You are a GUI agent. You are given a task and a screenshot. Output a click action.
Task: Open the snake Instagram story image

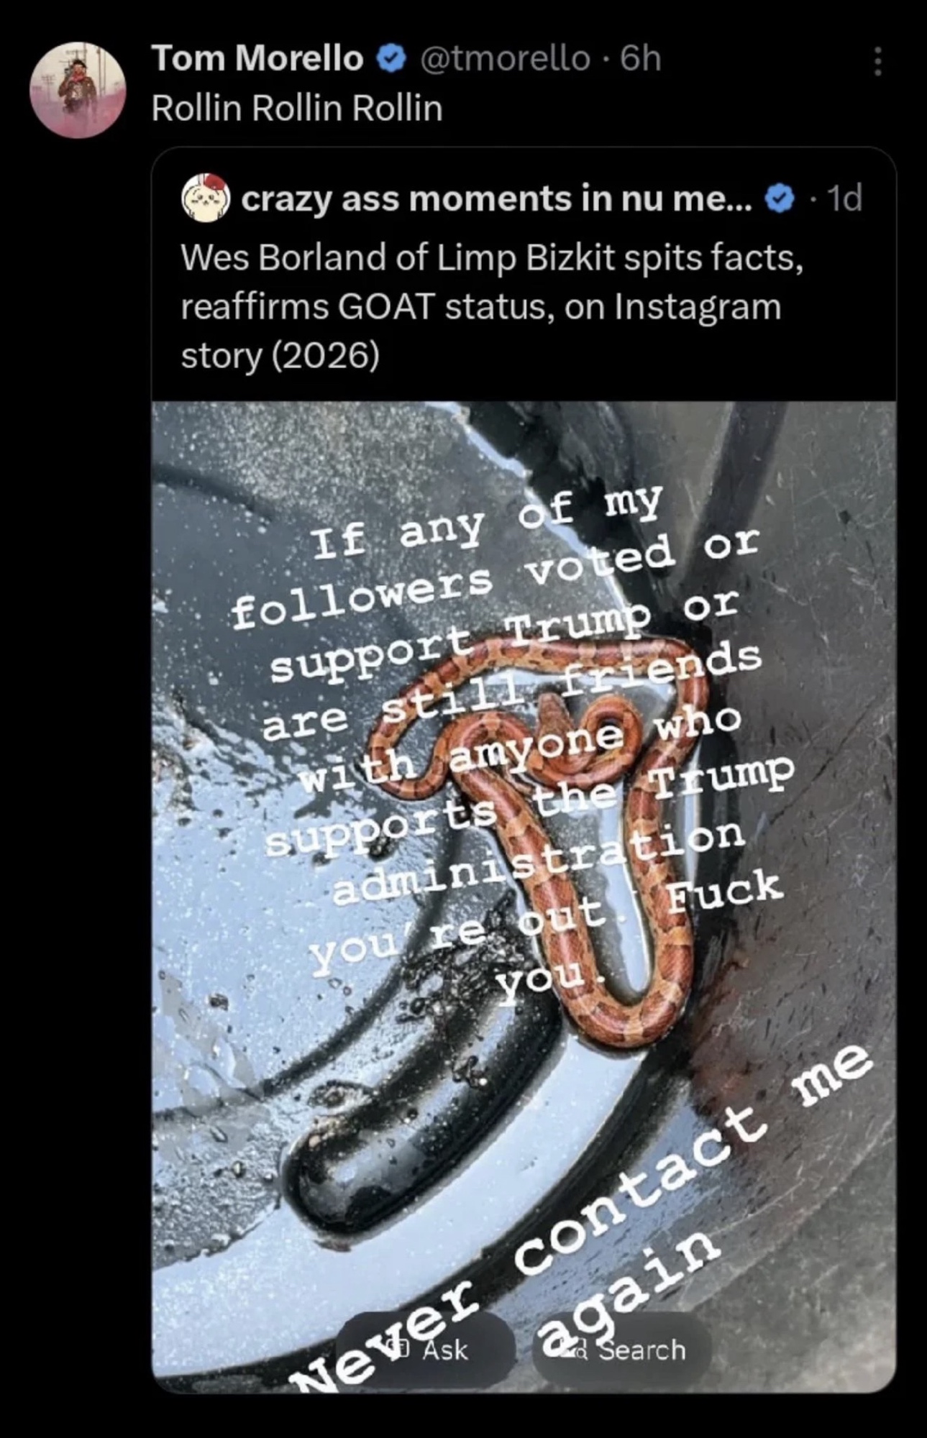(524, 896)
